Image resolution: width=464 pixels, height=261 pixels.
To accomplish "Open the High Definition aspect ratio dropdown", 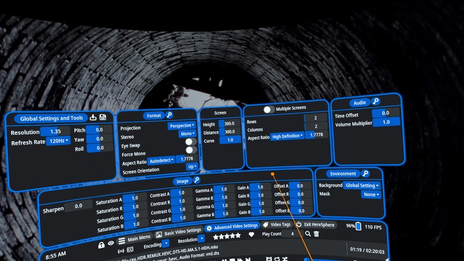I will [287, 136].
